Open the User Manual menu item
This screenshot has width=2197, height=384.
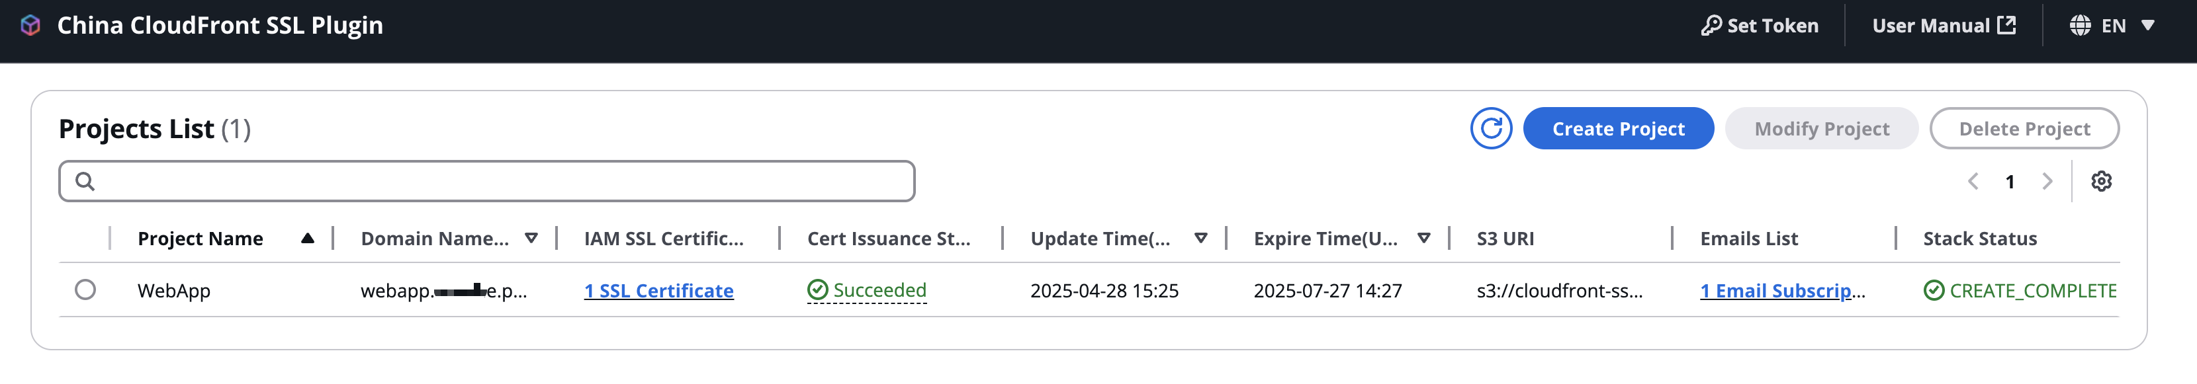pyautogui.click(x=1944, y=26)
